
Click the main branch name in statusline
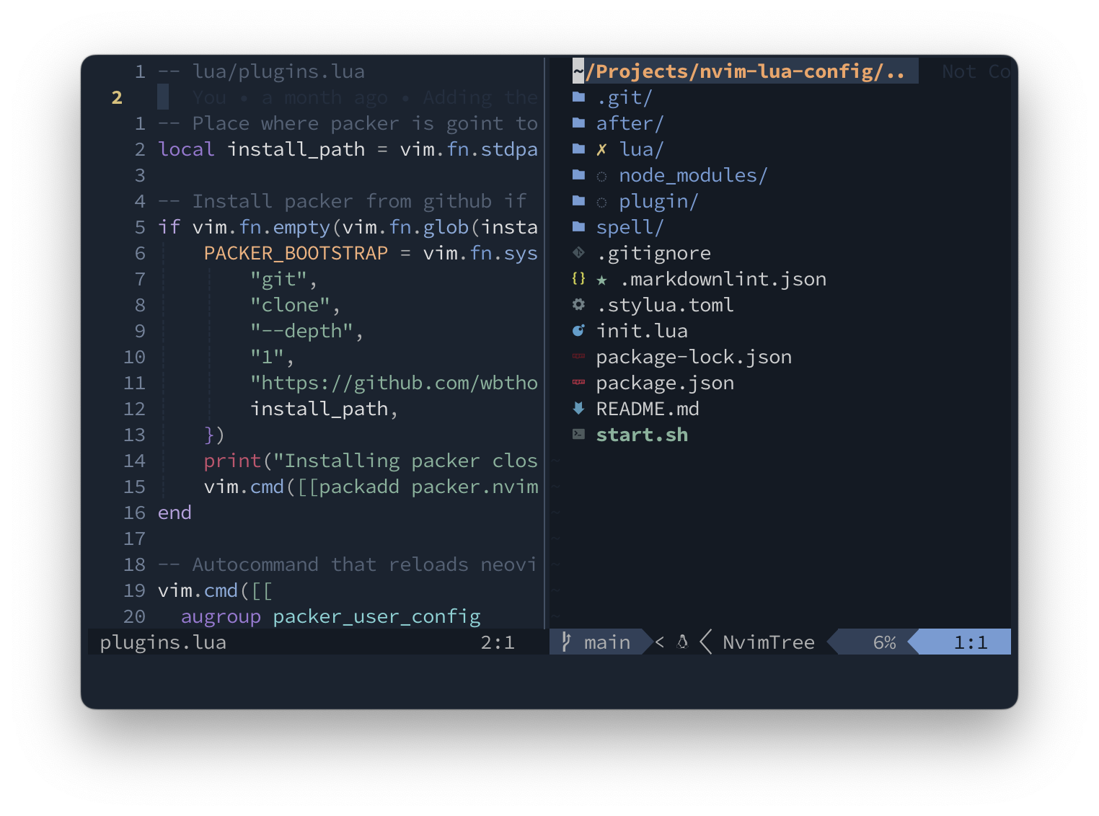(x=607, y=642)
